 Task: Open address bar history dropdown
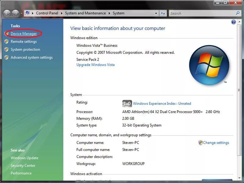point(156,13)
